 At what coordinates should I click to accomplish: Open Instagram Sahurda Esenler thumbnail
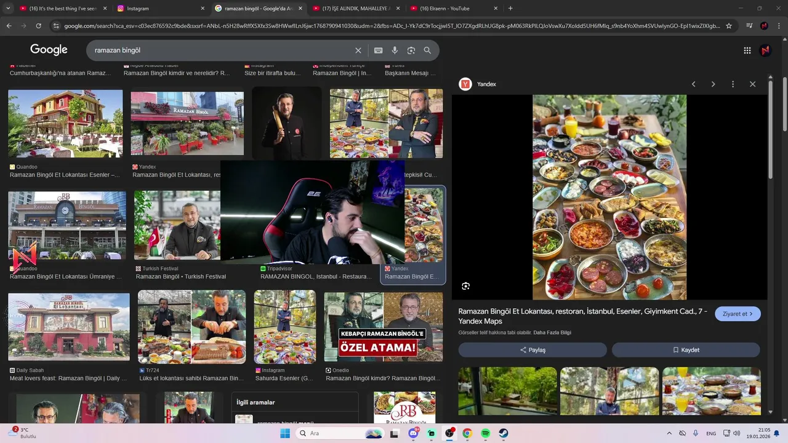[285, 327]
